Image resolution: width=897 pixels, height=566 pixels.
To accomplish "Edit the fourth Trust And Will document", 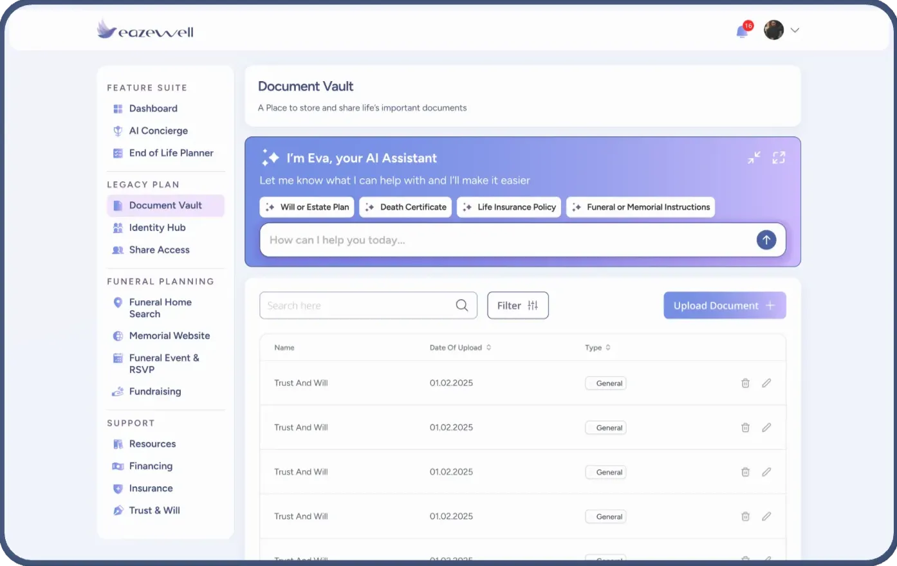I will click(x=766, y=516).
